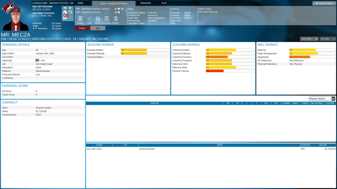Click the Player Management rating bar

pyautogui.click(x=312, y=53)
